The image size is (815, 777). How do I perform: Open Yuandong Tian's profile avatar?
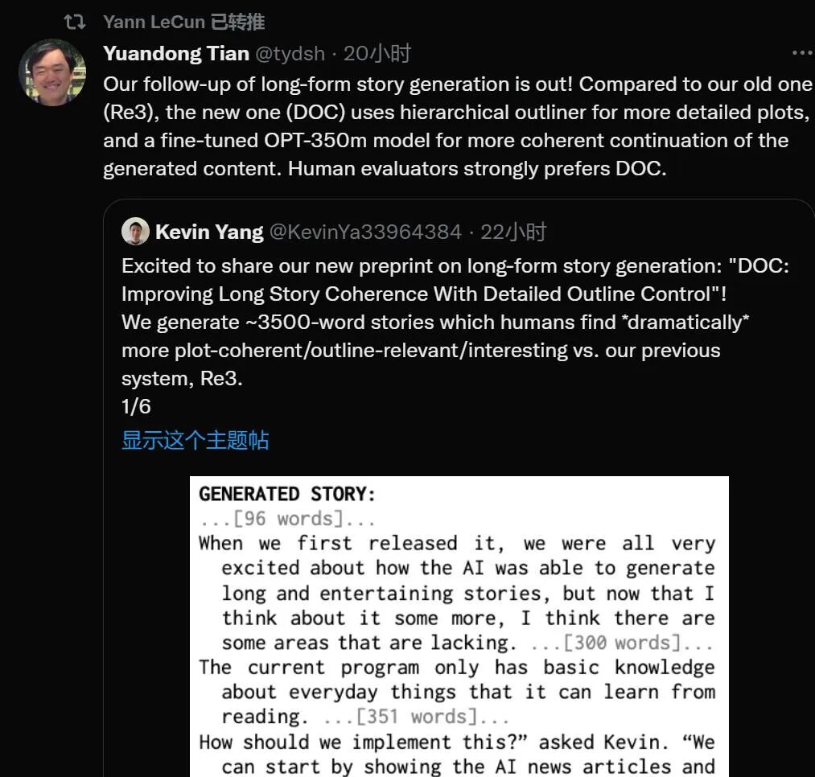52,72
